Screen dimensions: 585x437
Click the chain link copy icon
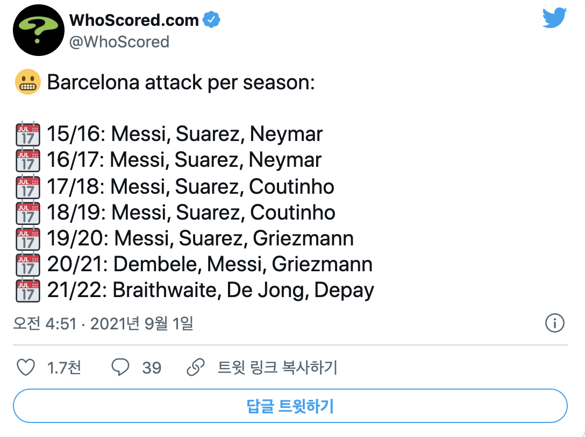coord(195,368)
